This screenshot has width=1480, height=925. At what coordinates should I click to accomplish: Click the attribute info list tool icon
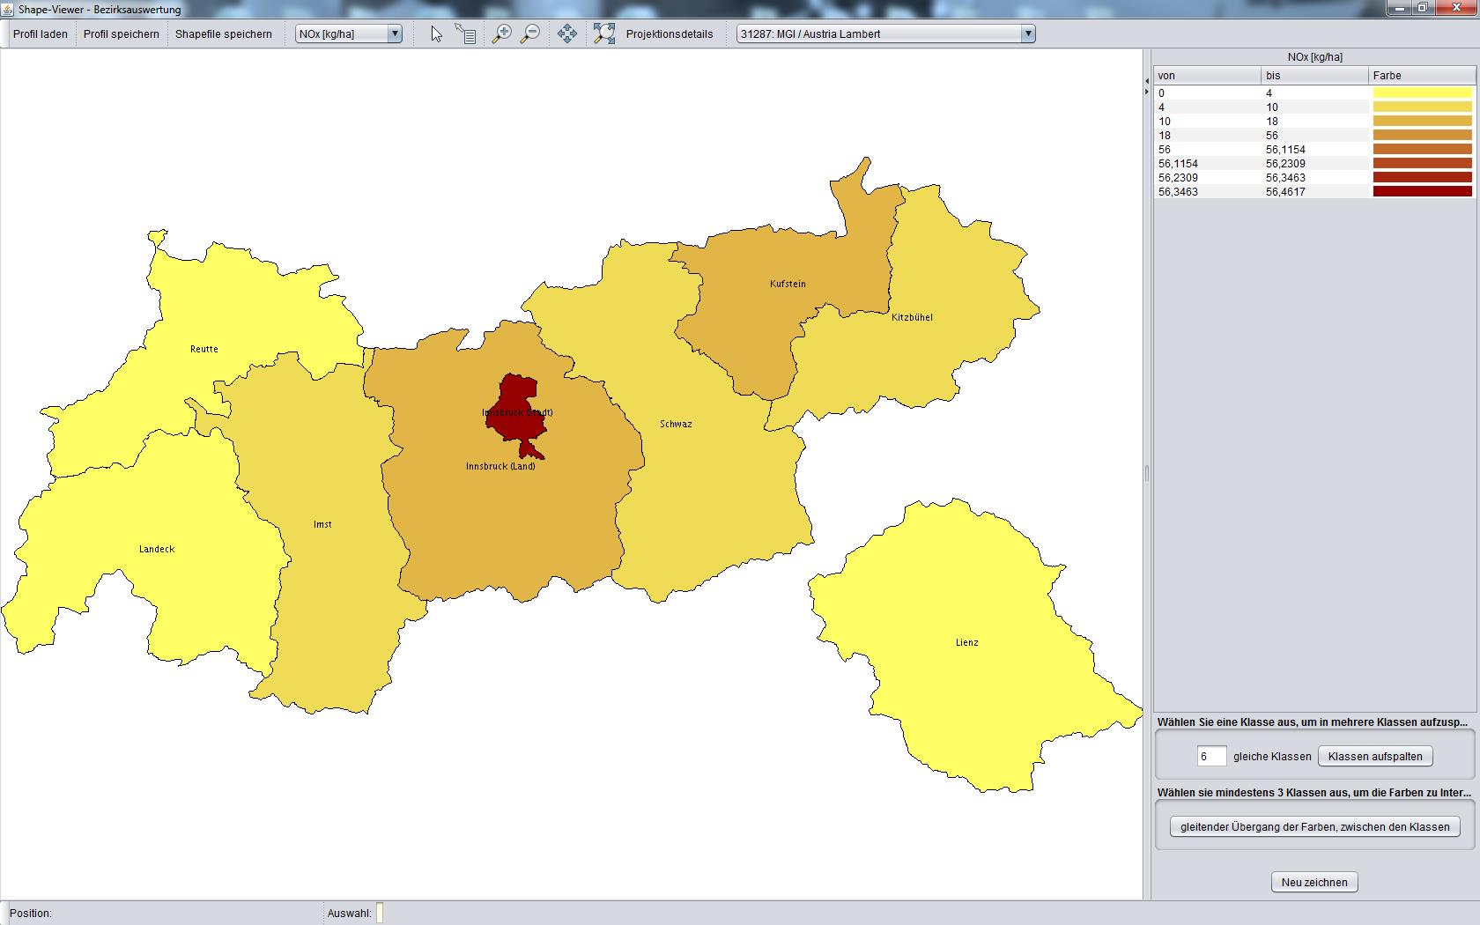point(465,34)
